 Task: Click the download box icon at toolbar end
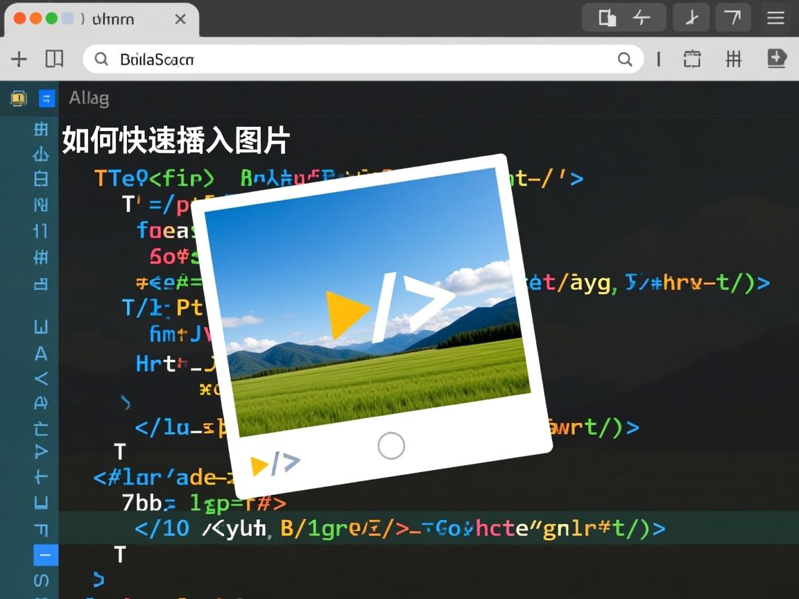(777, 59)
